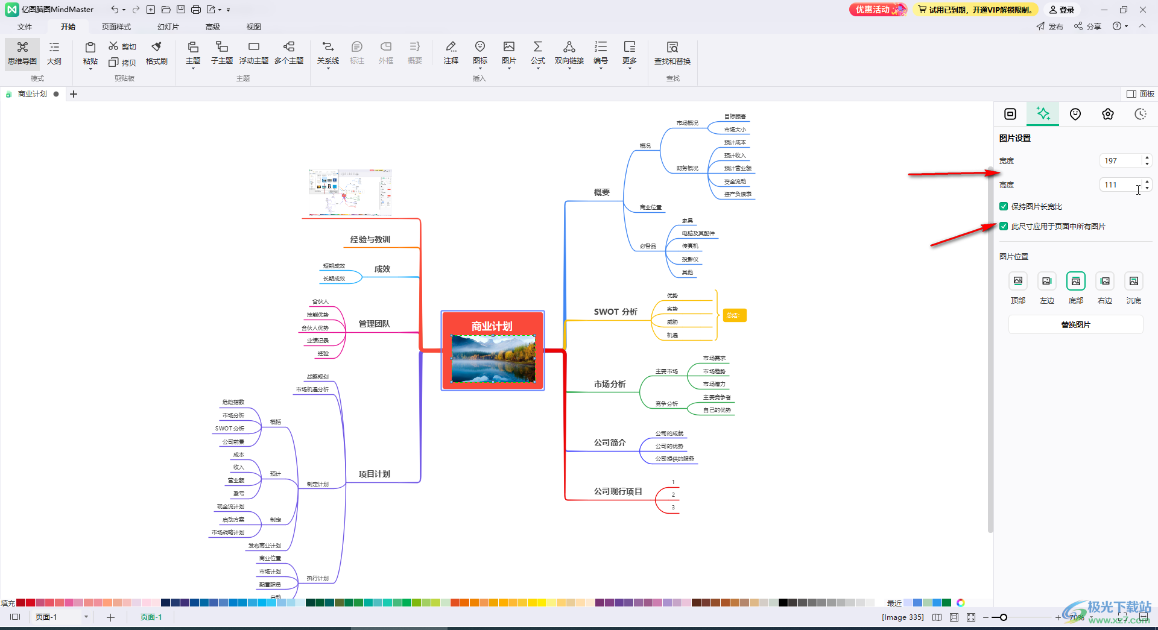Increase image height with up stepper
Screen dimensions: 1158x630
(1147, 181)
